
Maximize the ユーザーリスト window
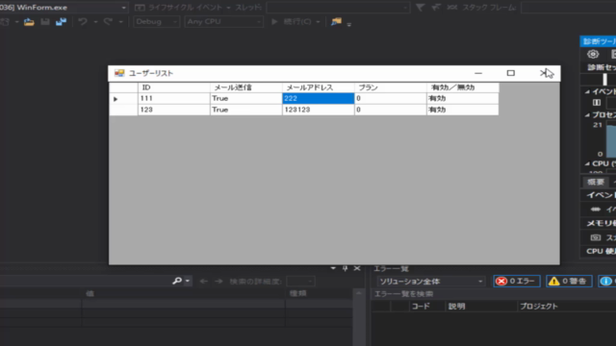(x=511, y=73)
